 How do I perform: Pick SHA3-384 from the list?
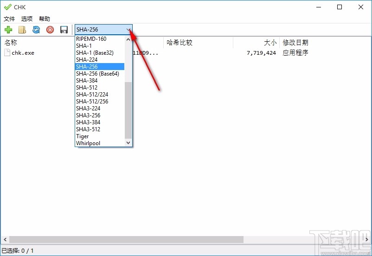(x=100, y=122)
